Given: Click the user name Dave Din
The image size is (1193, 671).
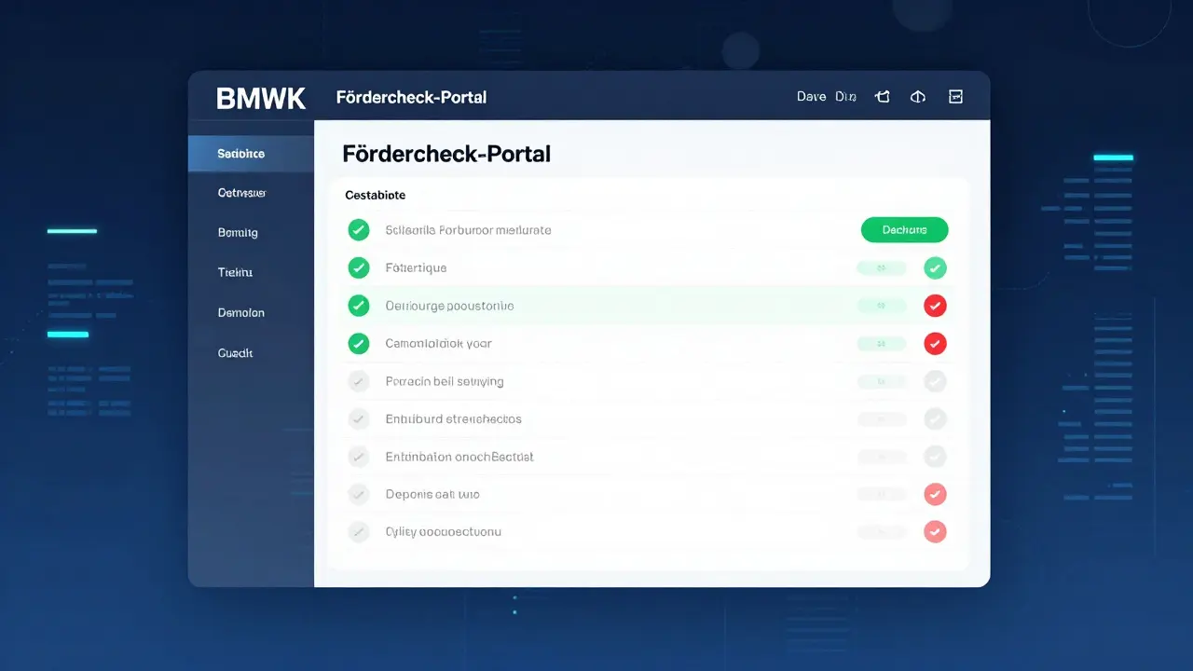Looking at the screenshot, I should click(826, 96).
